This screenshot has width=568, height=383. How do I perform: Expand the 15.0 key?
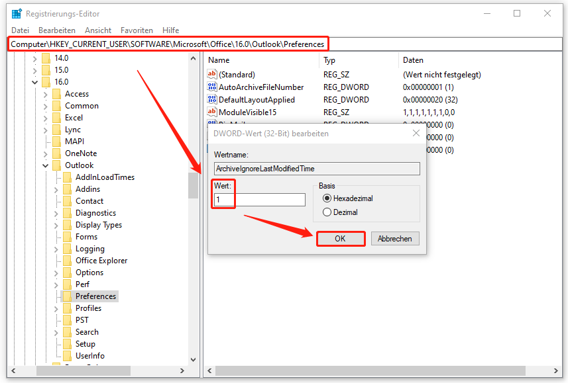coord(34,70)
